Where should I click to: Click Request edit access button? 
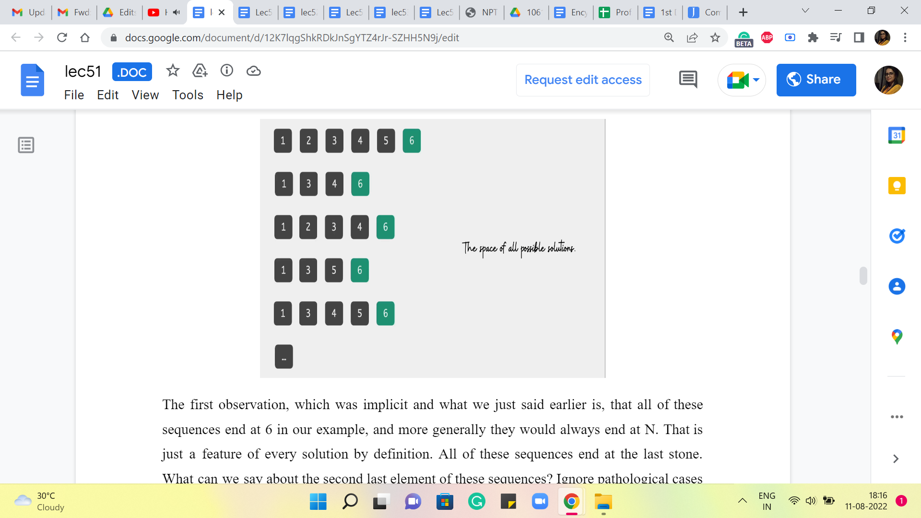point(583,80)
